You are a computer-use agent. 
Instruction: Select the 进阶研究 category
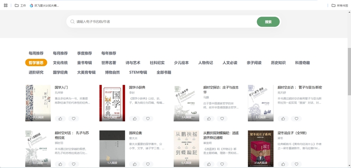pyautogui.click(x=36, y=72)
